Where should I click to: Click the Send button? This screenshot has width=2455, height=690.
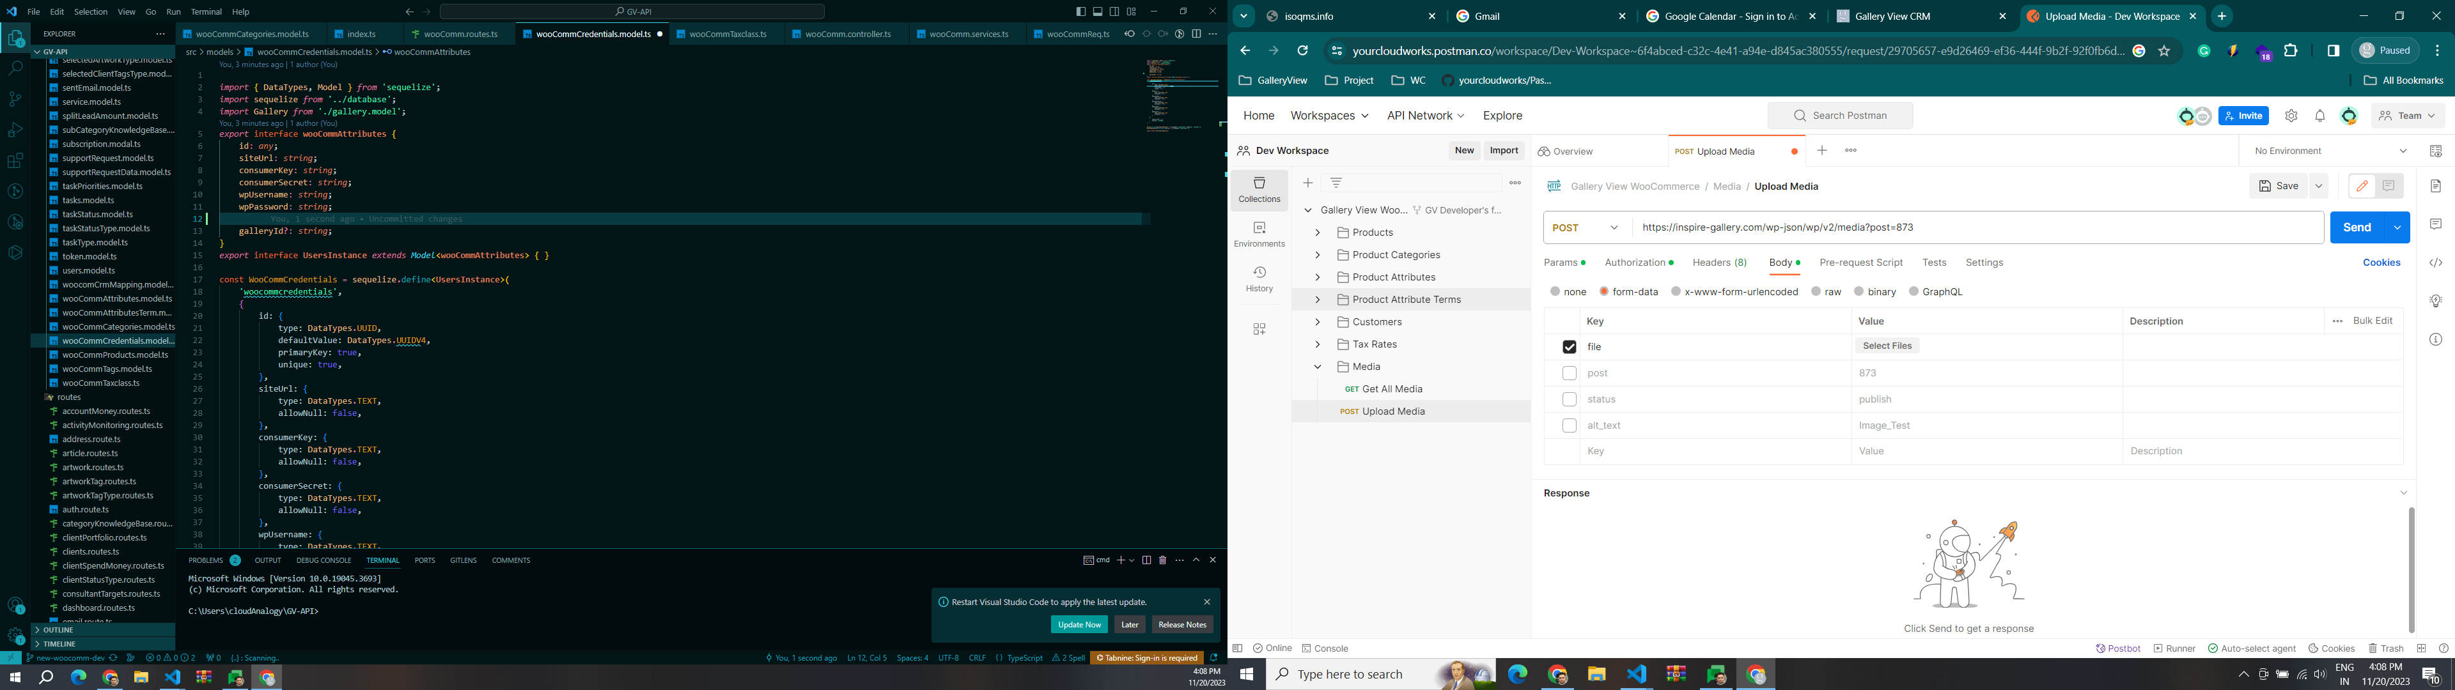coord(2357,228)
